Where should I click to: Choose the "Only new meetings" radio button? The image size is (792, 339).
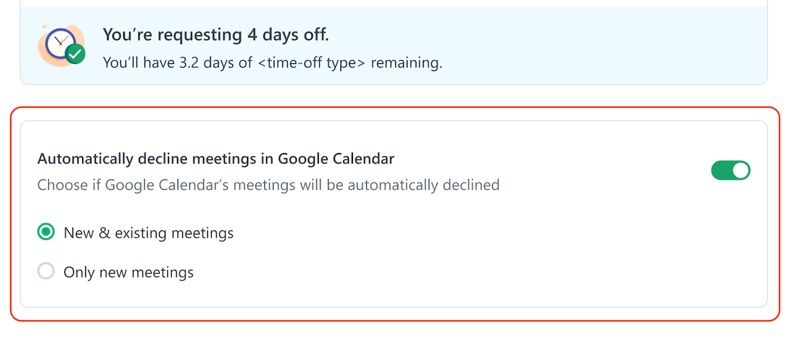(x=46, y=271)
